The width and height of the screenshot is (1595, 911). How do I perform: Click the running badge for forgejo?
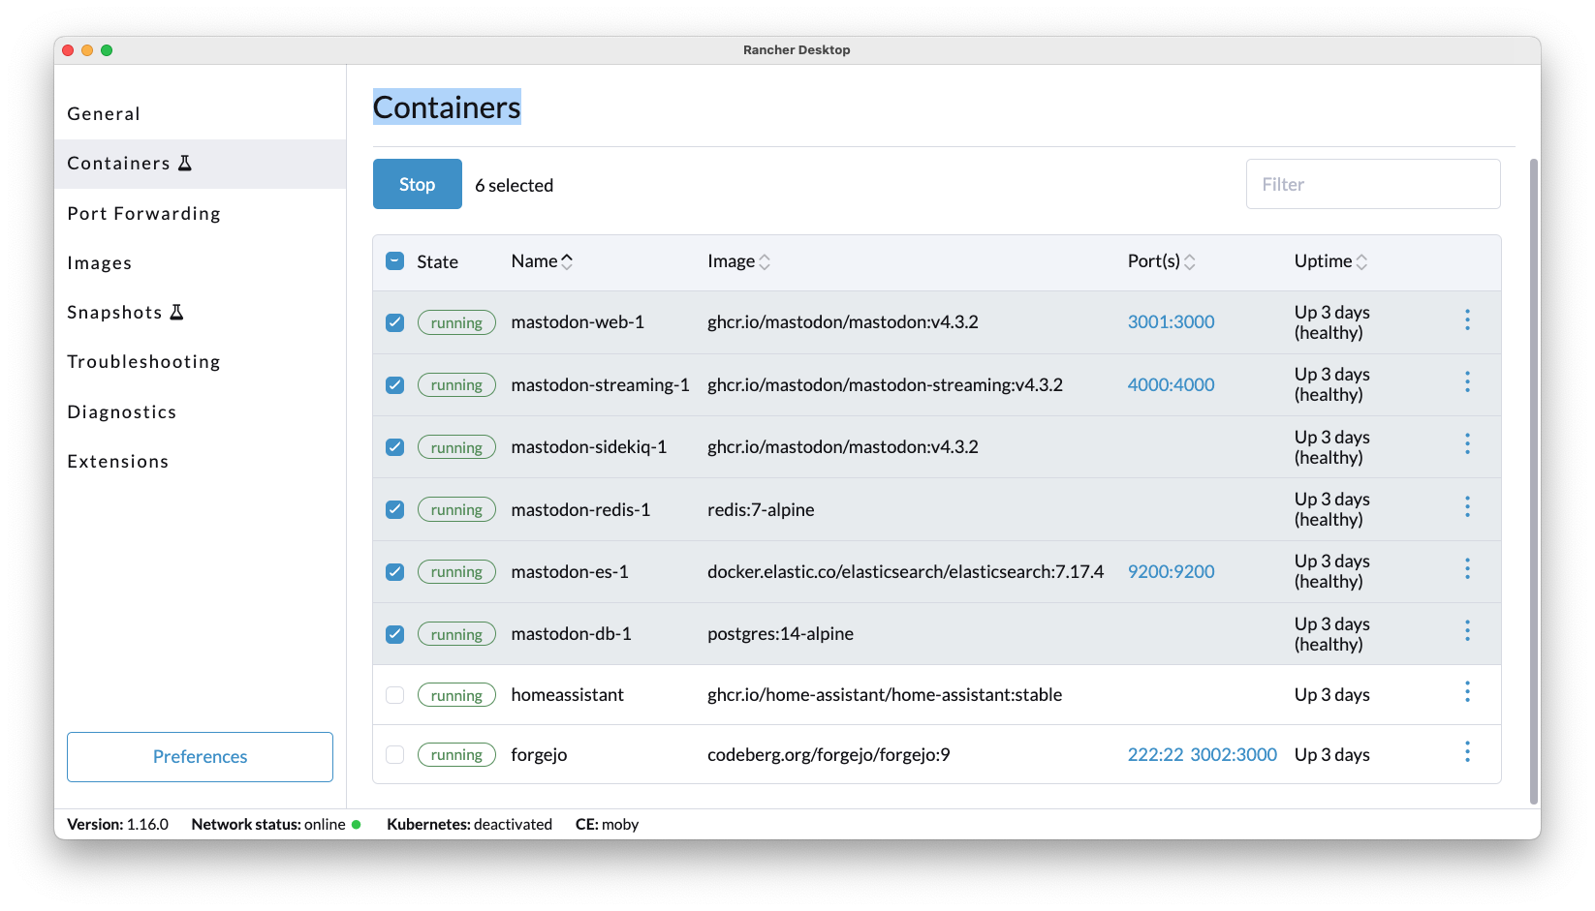pos(456,755)
